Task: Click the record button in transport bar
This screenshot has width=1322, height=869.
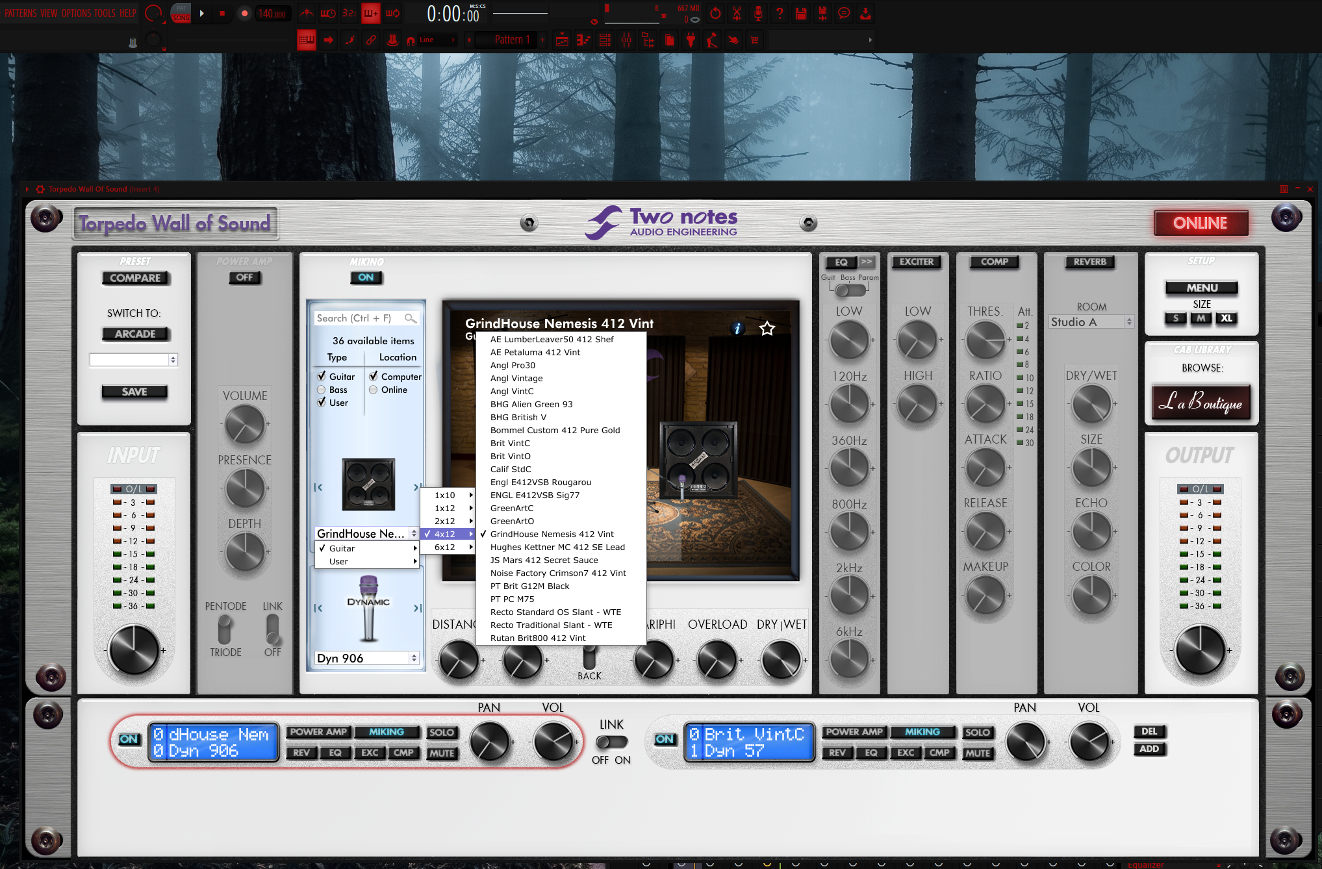Action: (244, 13)
